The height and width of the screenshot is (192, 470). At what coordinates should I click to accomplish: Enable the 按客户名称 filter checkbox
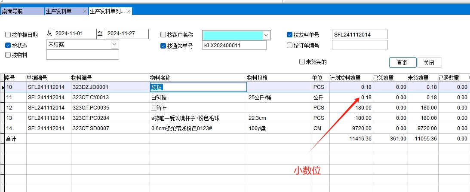coord(163,35)
